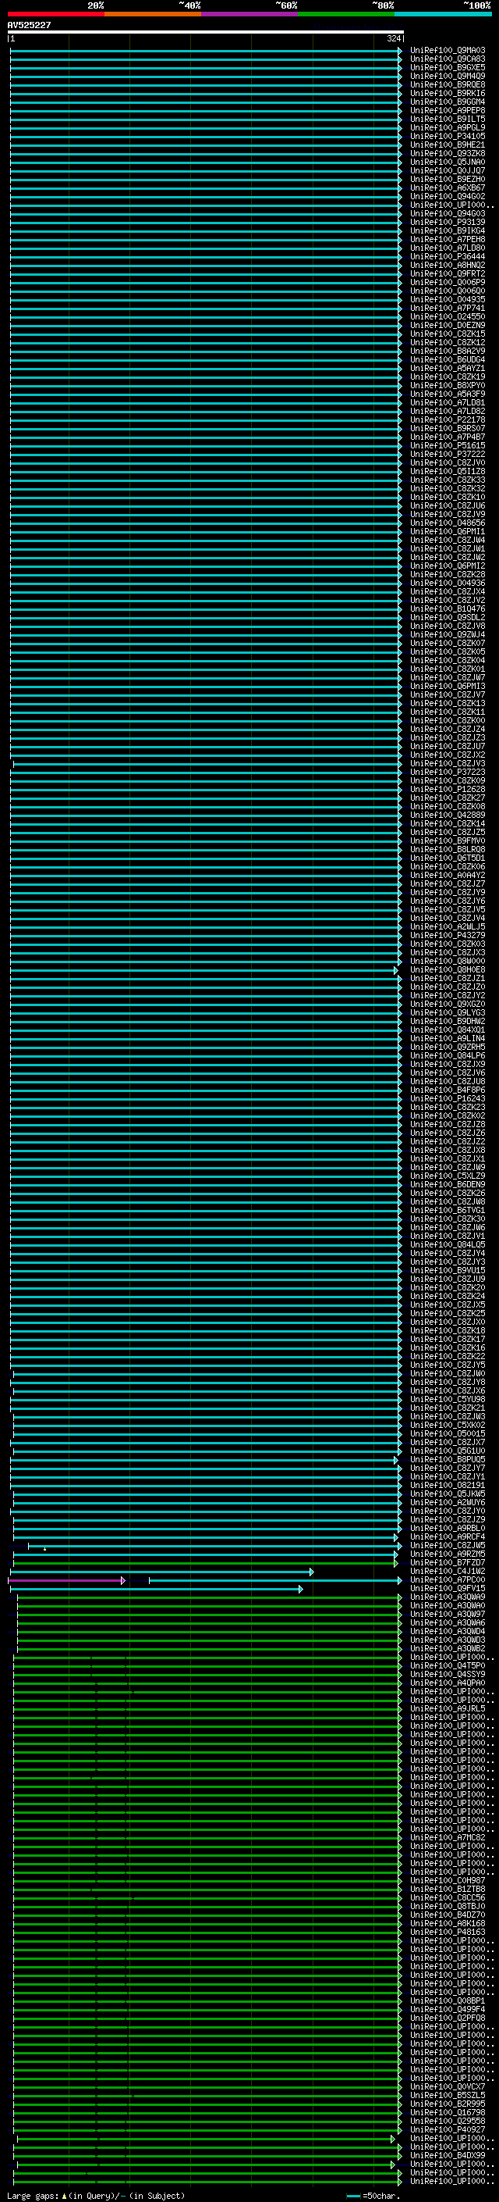Open hit UniRef100_Q9MA03

pos(448,51)
